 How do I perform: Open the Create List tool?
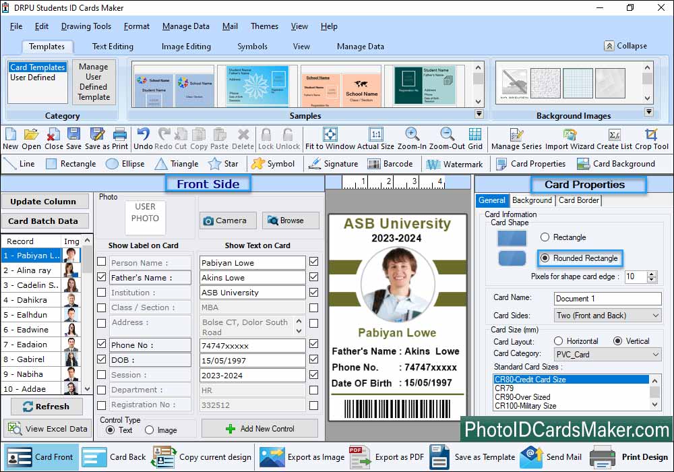tap(614, 138)
